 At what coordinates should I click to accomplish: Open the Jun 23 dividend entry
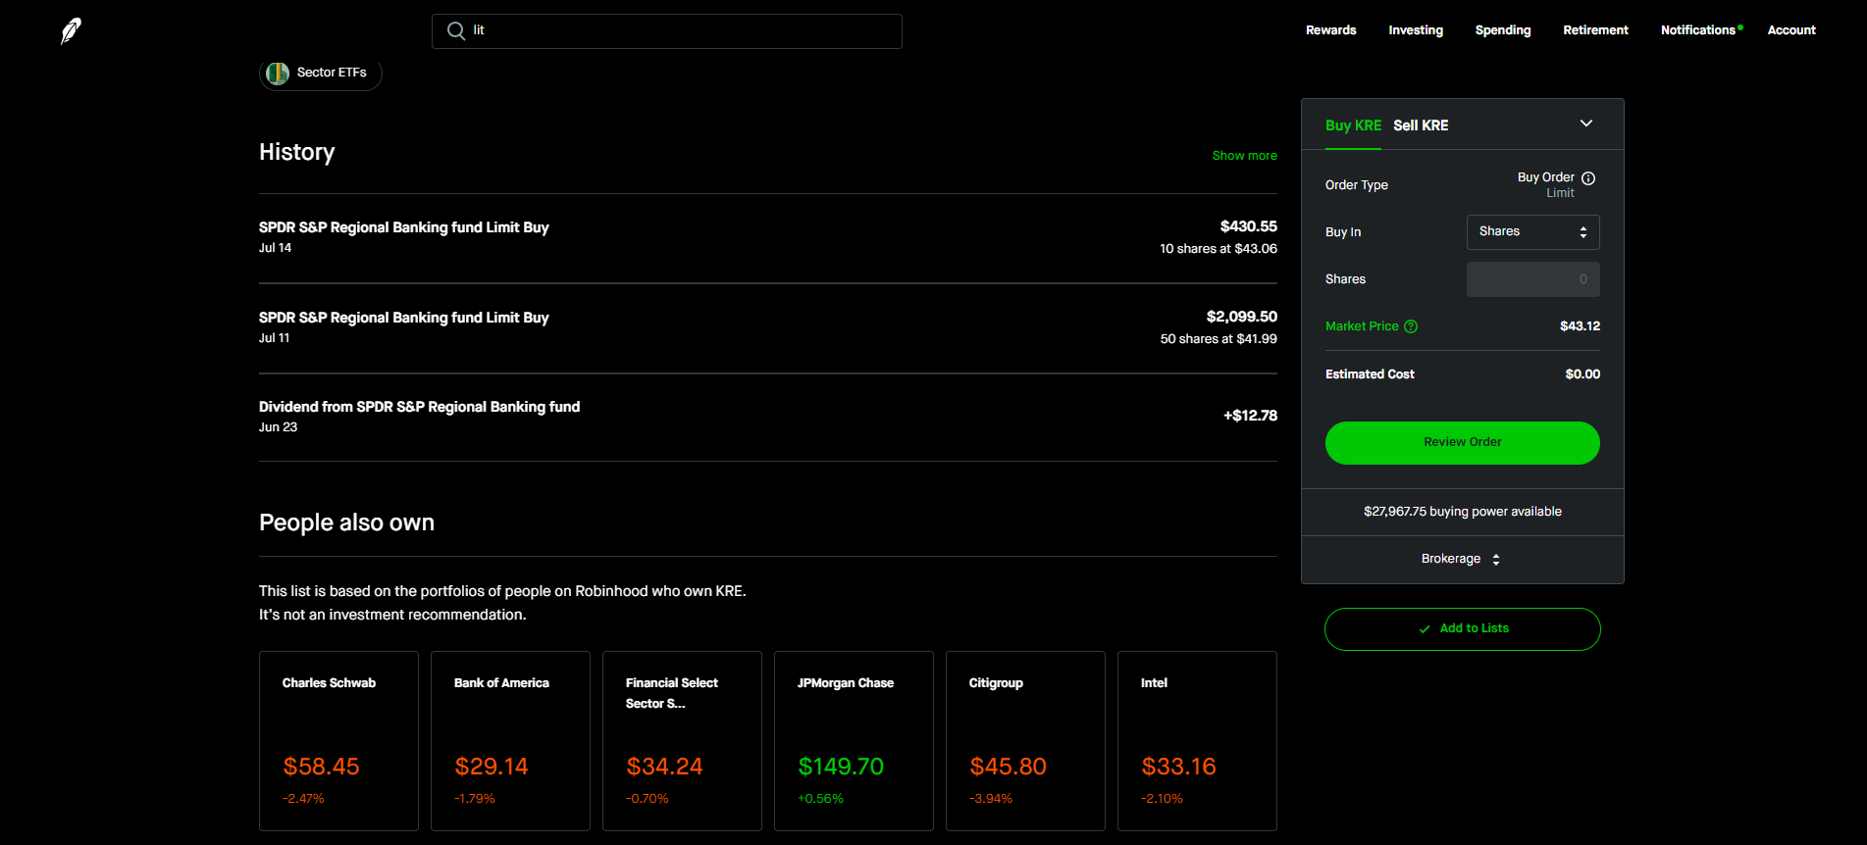(768, 418)
